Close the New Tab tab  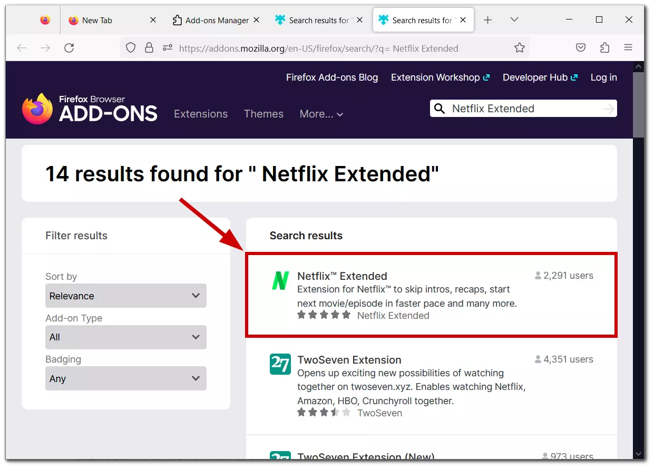click(153, 20)
